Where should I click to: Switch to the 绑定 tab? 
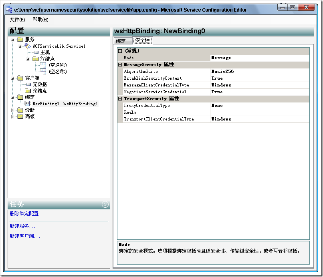pos(123,41)
